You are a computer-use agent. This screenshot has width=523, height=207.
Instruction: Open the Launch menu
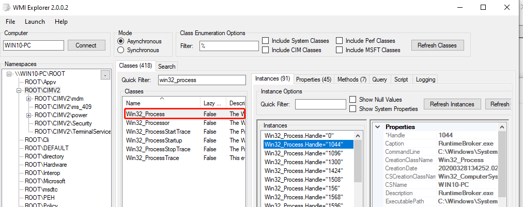point(35,22)
